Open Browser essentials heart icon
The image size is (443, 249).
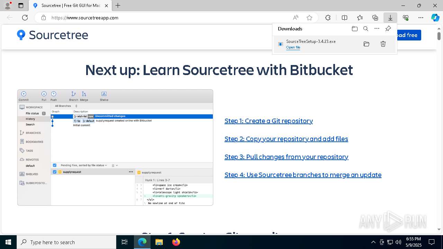click(x=406, y=18)
